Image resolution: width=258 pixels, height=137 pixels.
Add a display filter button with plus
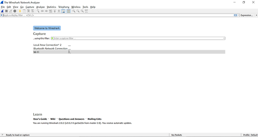(256, 15)
